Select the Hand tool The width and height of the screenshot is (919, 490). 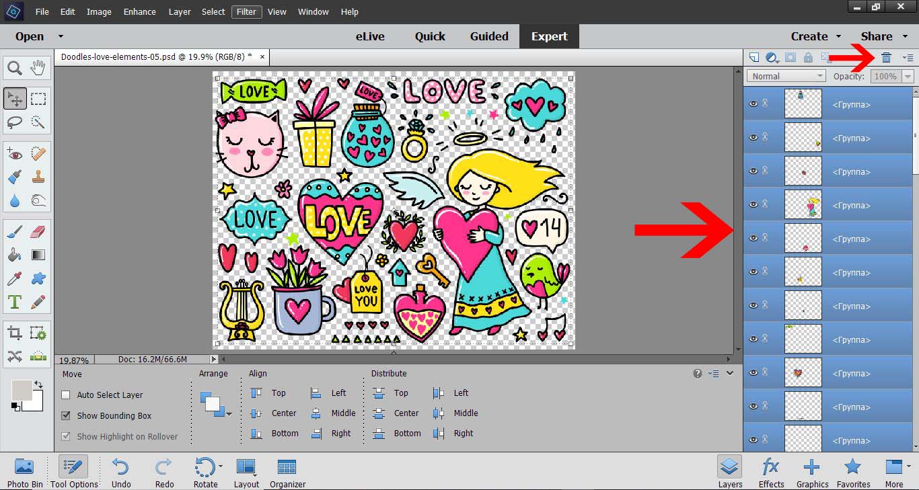click(x=38, y=67)
